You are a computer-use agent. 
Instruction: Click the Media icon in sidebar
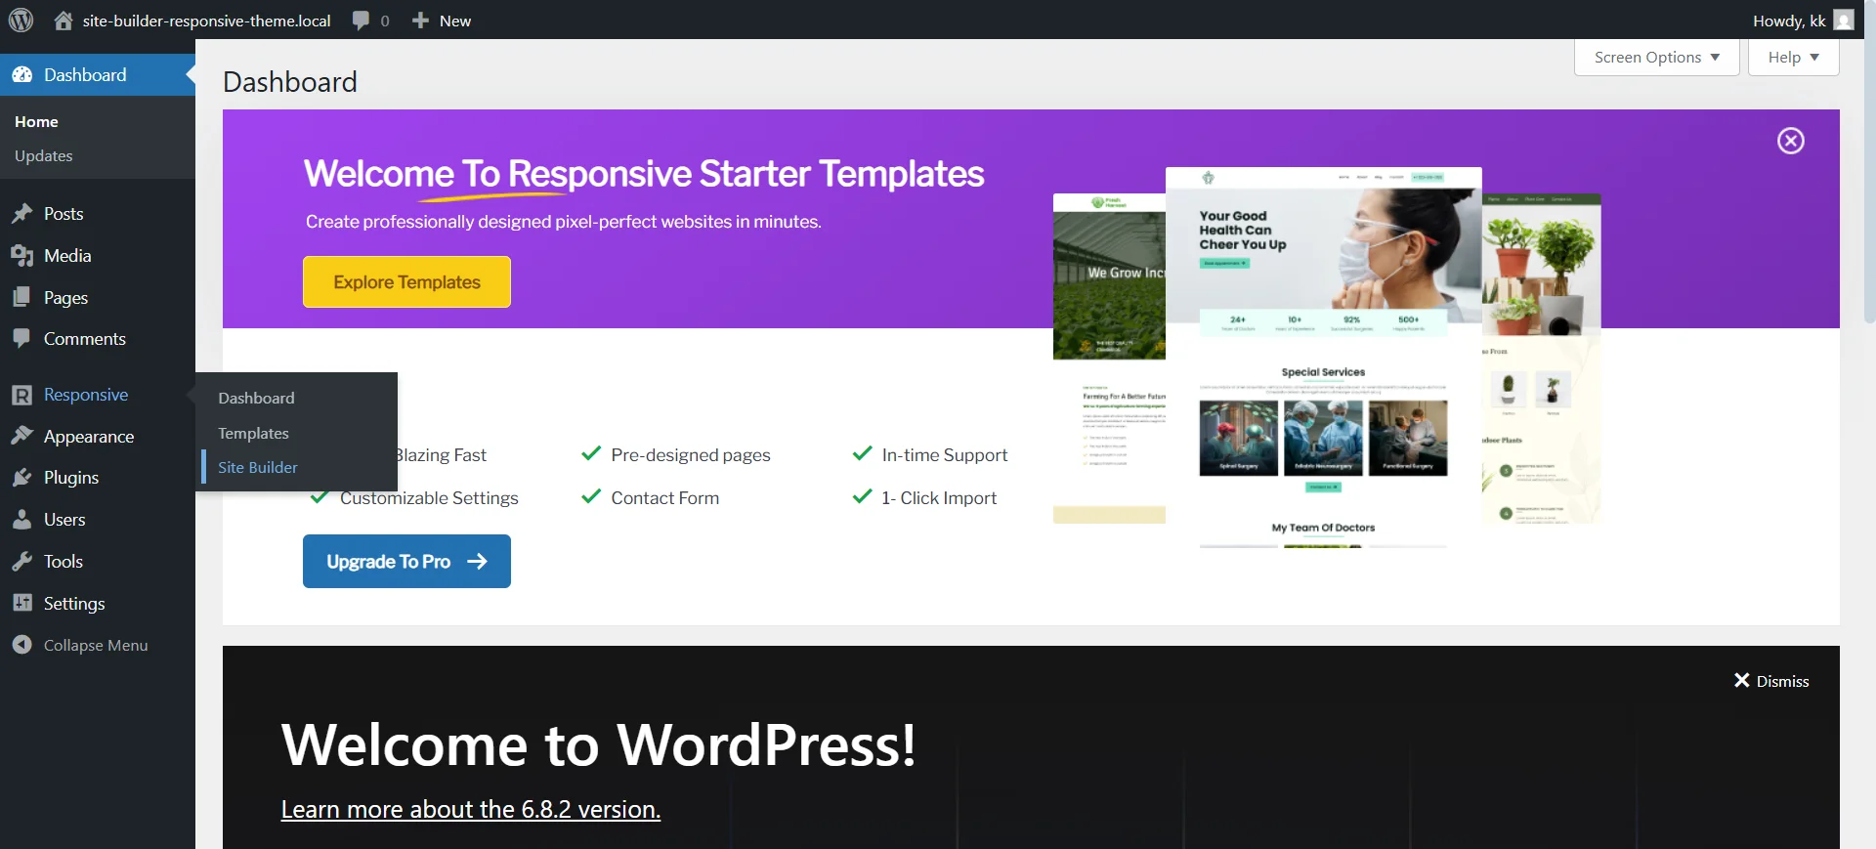coord(22,256)
